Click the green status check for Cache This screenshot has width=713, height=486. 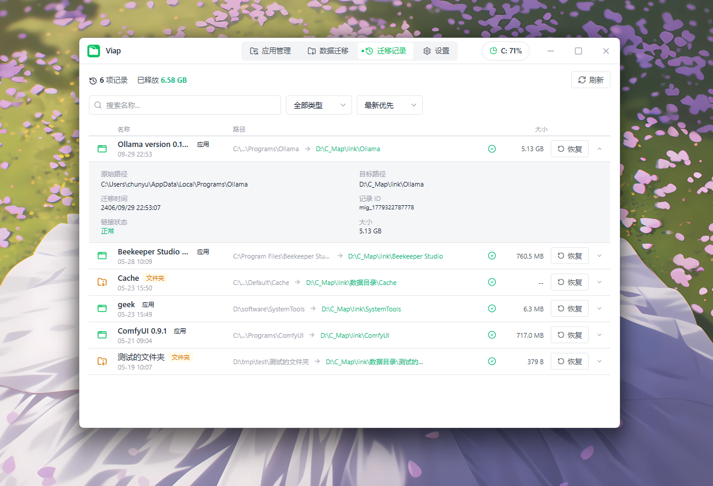pos(491,282)
